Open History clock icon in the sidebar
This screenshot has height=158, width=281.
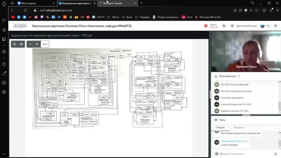[x=4, y=65]
